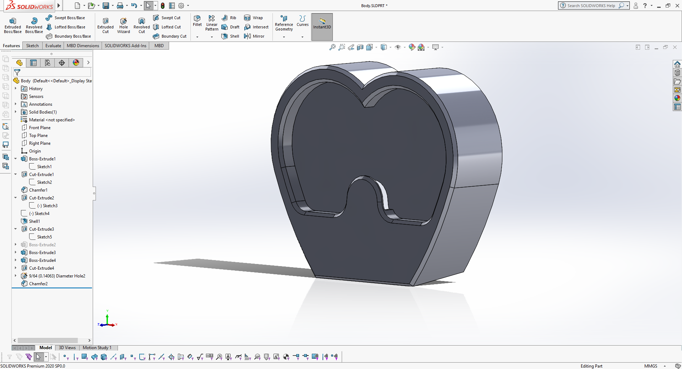Click the Extruded Boss/Base tool
Viewport: 682px width, 369px height.
coord(13,26)
